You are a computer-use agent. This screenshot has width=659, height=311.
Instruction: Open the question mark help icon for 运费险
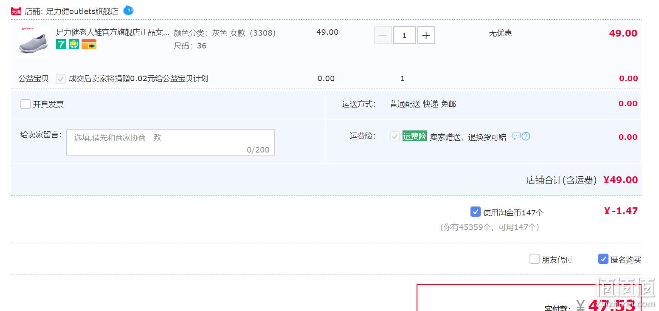526,136
